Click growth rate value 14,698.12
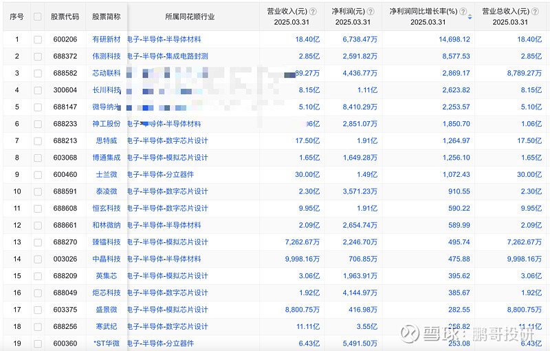Image resolution: width=550 pixels, height=351 pixels. [x=454, y=39]
